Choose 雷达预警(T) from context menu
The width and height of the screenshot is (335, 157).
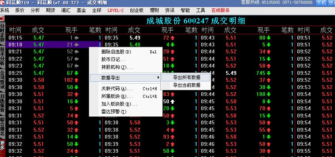click(126, 112)
